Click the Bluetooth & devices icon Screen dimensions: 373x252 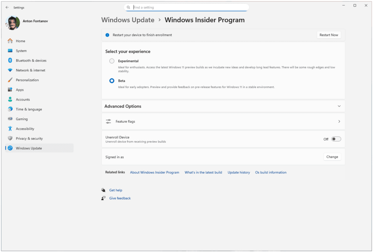pyautogui.click(x=10, y=60)
